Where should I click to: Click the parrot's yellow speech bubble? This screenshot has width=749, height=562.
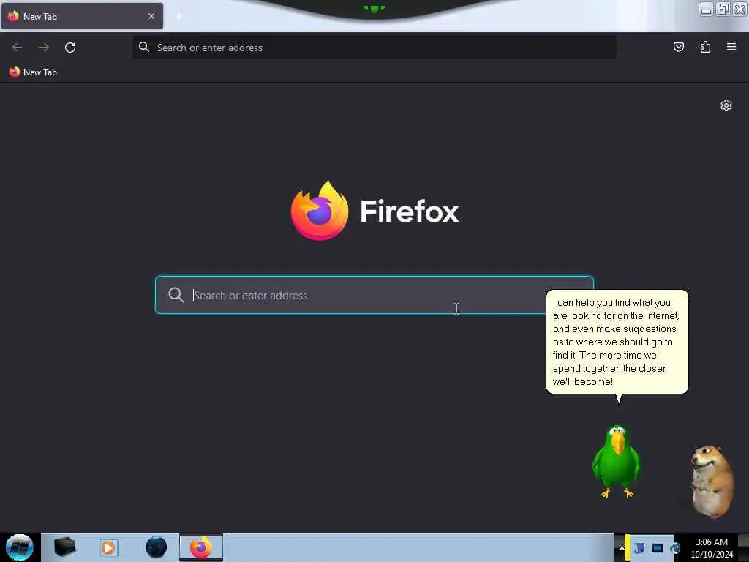point(617,342)
